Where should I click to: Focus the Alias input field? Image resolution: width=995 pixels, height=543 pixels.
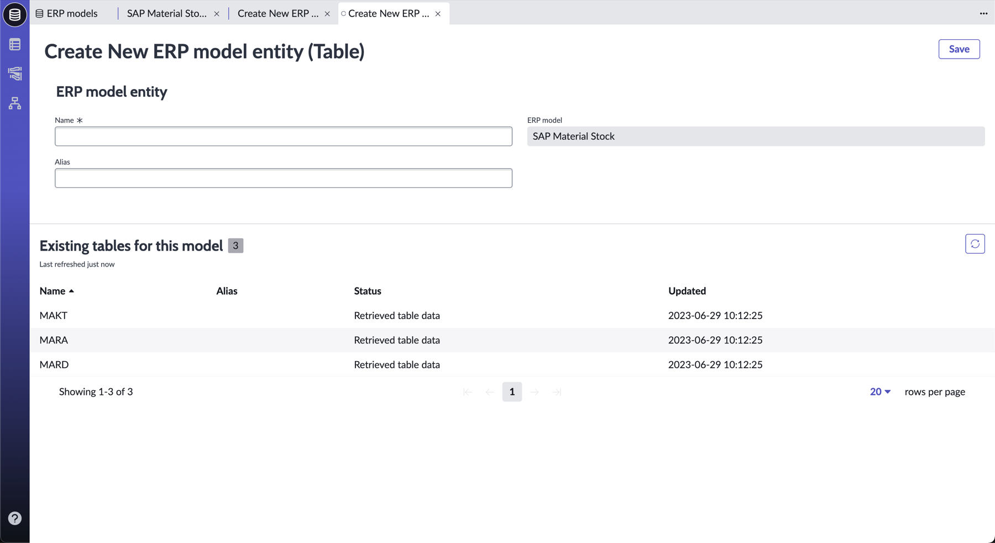point(284,178)
